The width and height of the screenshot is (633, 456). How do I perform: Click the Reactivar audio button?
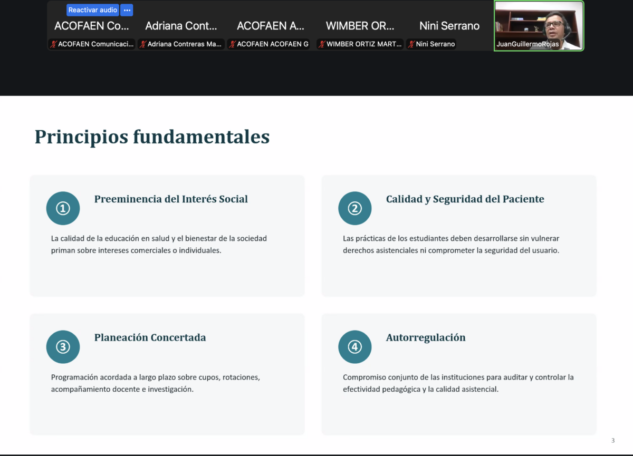[x=93, y=10]
